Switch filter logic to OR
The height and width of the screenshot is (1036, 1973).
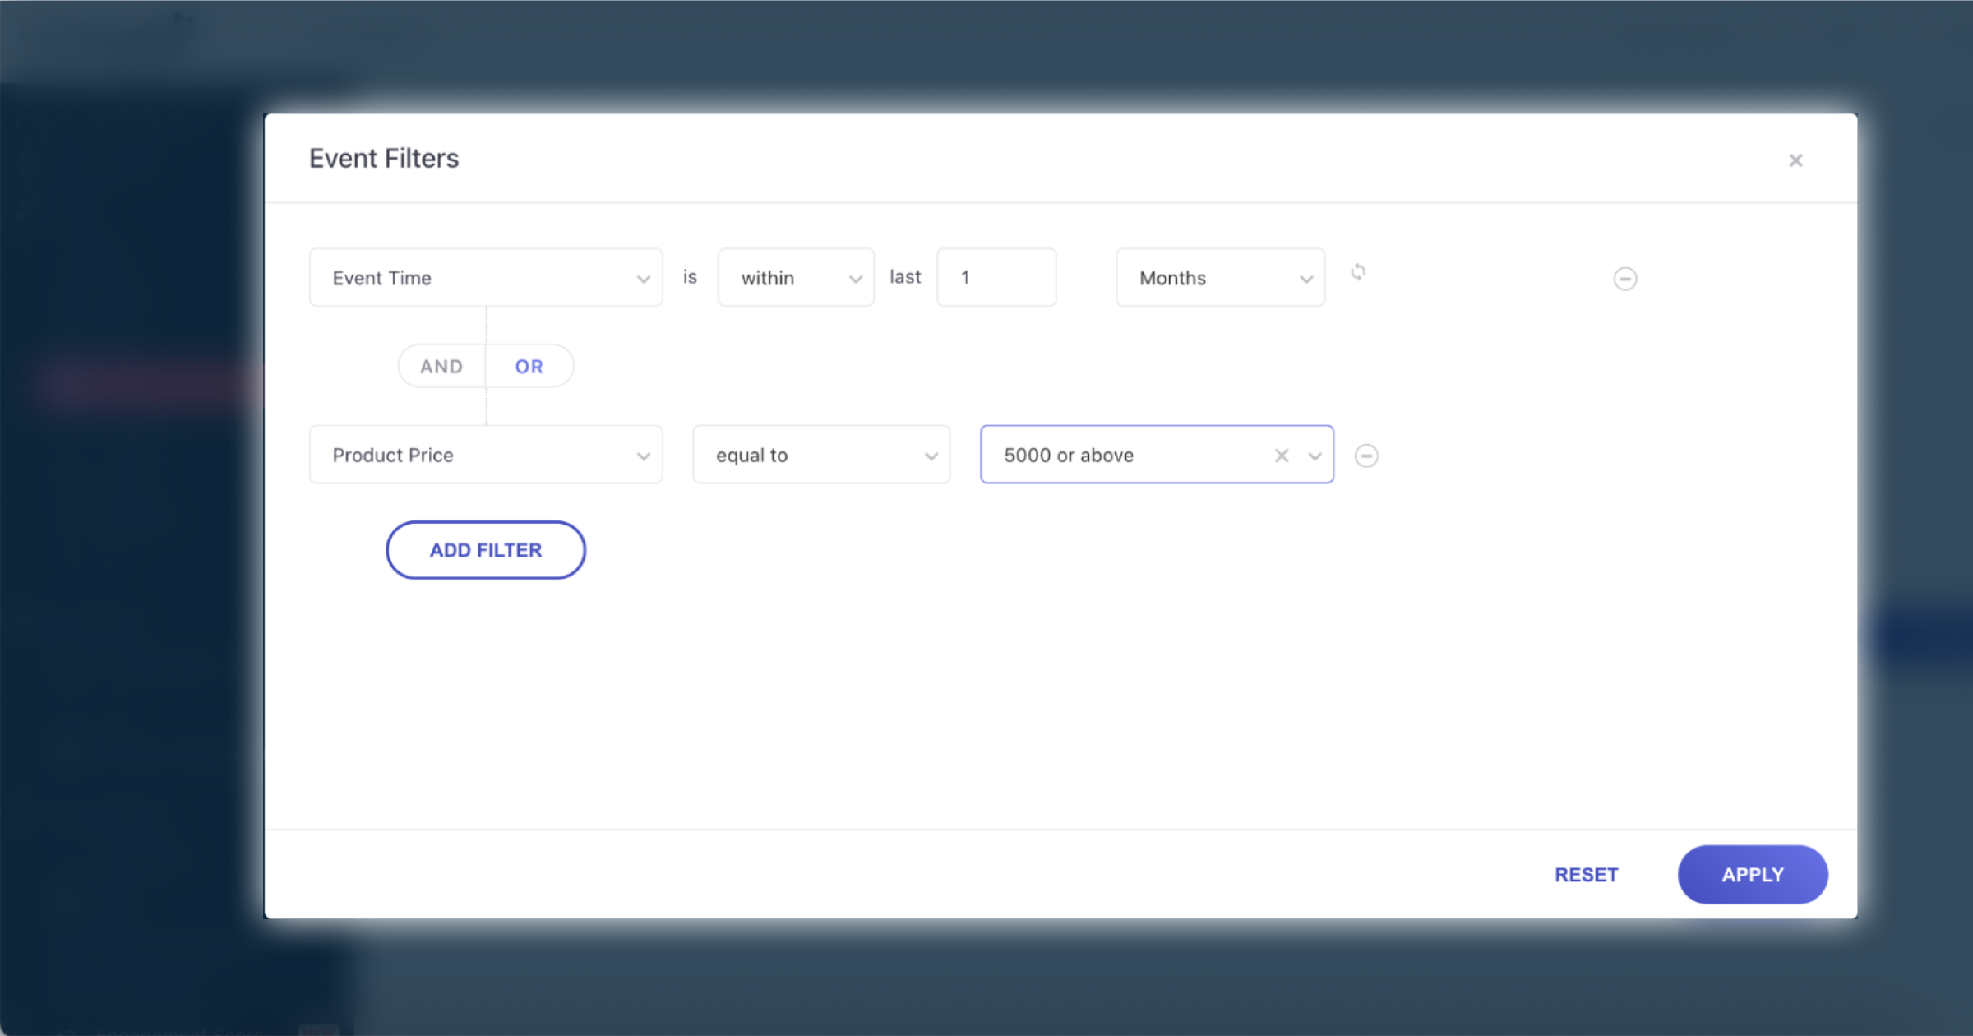(529, 367)
